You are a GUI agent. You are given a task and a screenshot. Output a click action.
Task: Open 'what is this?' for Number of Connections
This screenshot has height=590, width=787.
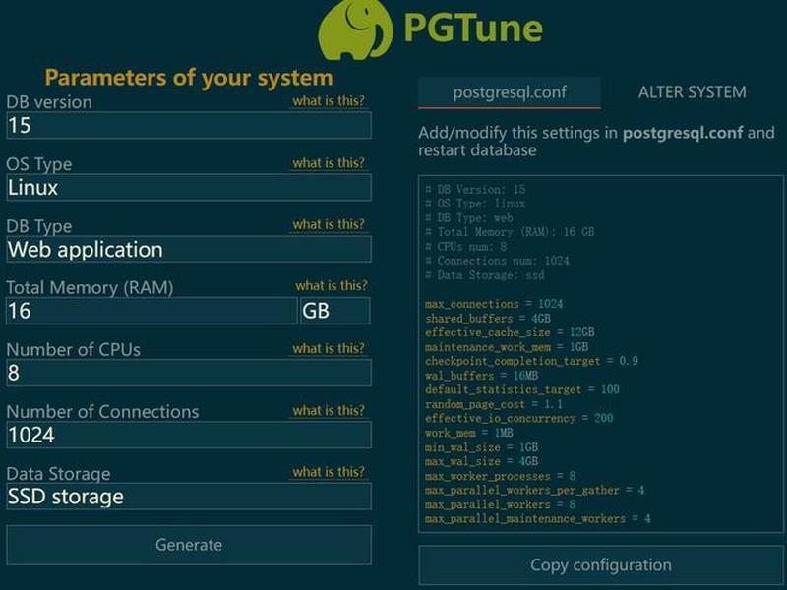pyautogui.click(x=329, y=411)
